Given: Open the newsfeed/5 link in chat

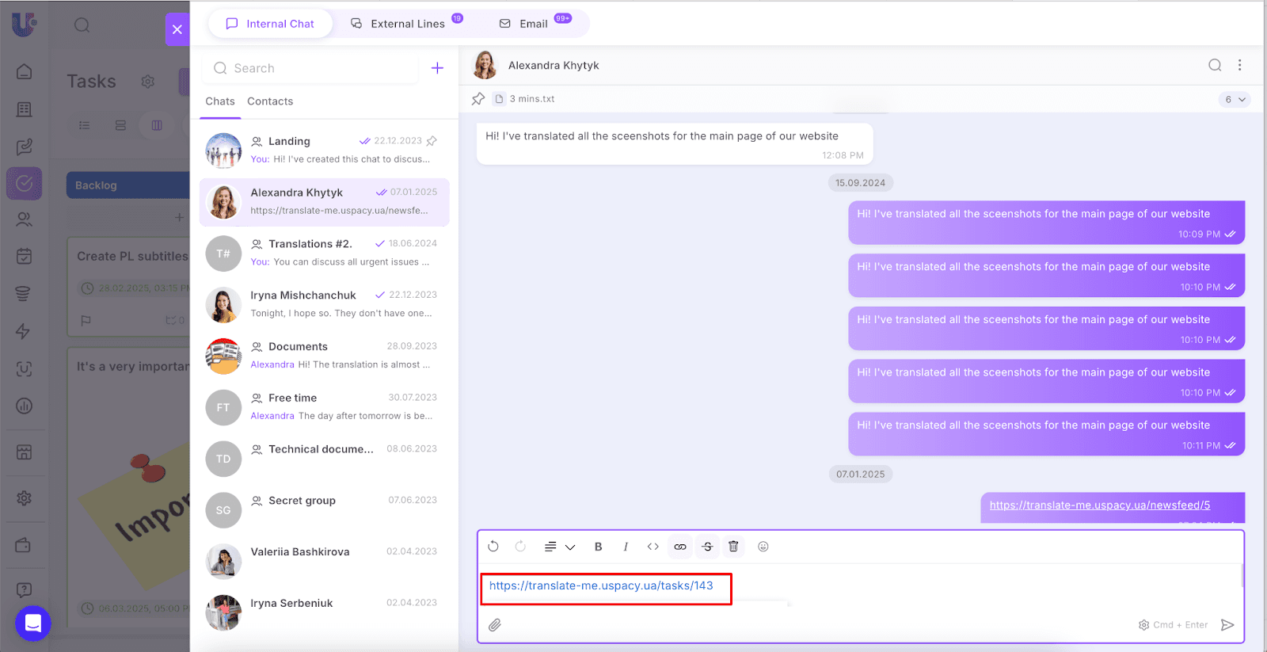Looking at the screenshot, I should (x=1099, y=505).
